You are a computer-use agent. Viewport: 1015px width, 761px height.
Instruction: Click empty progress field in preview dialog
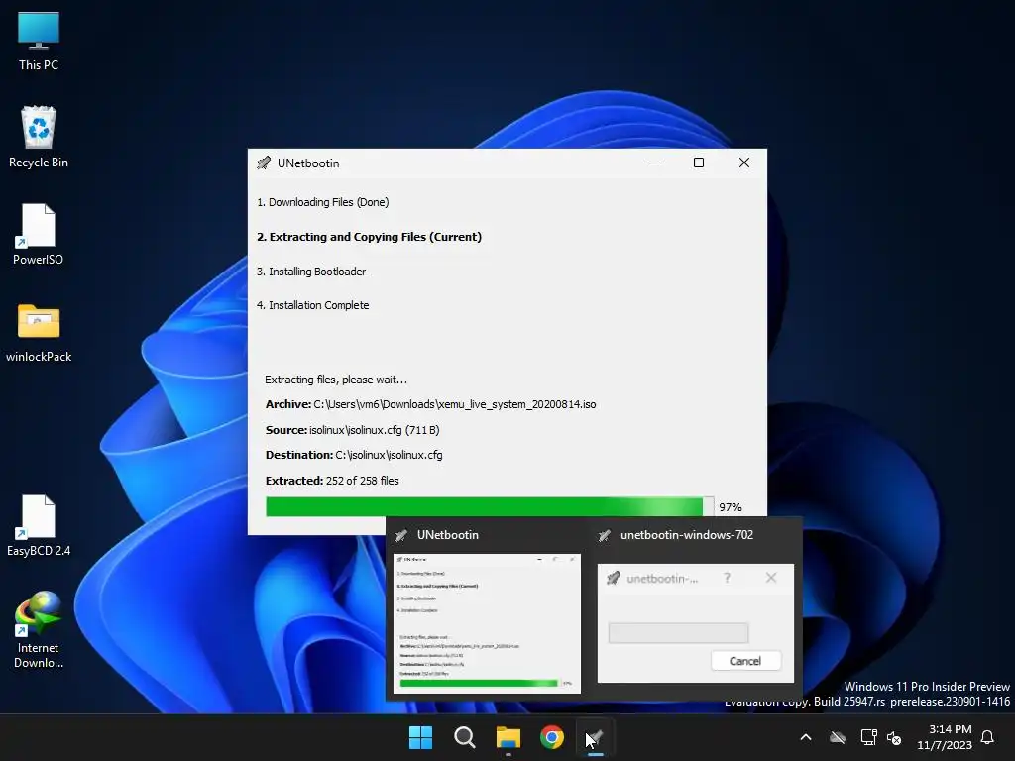[678, 633]
